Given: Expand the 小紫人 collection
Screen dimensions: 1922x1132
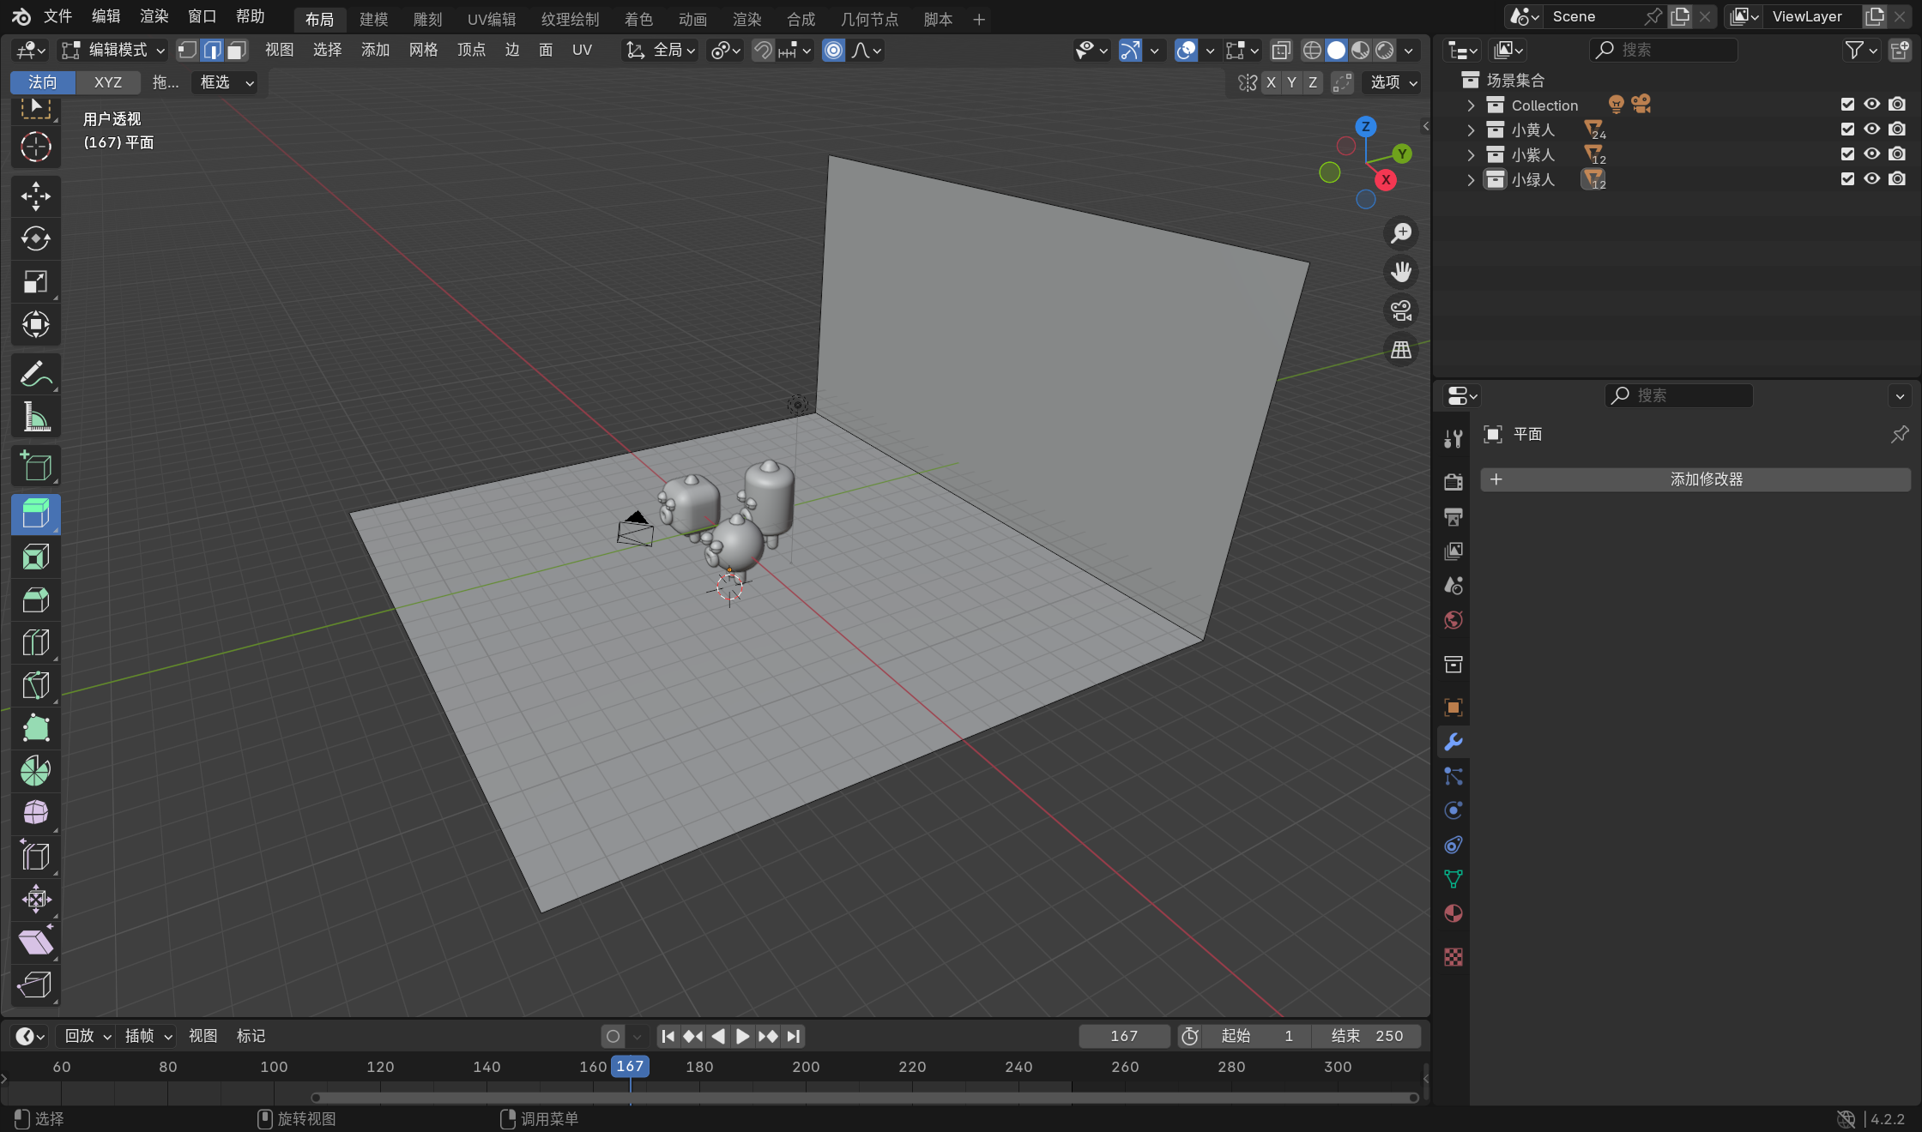Looking at the screenshot, I should 1471,155.
